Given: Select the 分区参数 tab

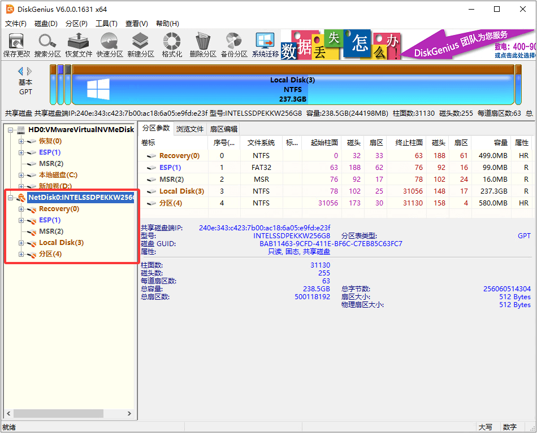Looking at the screenshot, I should point(156,128).
